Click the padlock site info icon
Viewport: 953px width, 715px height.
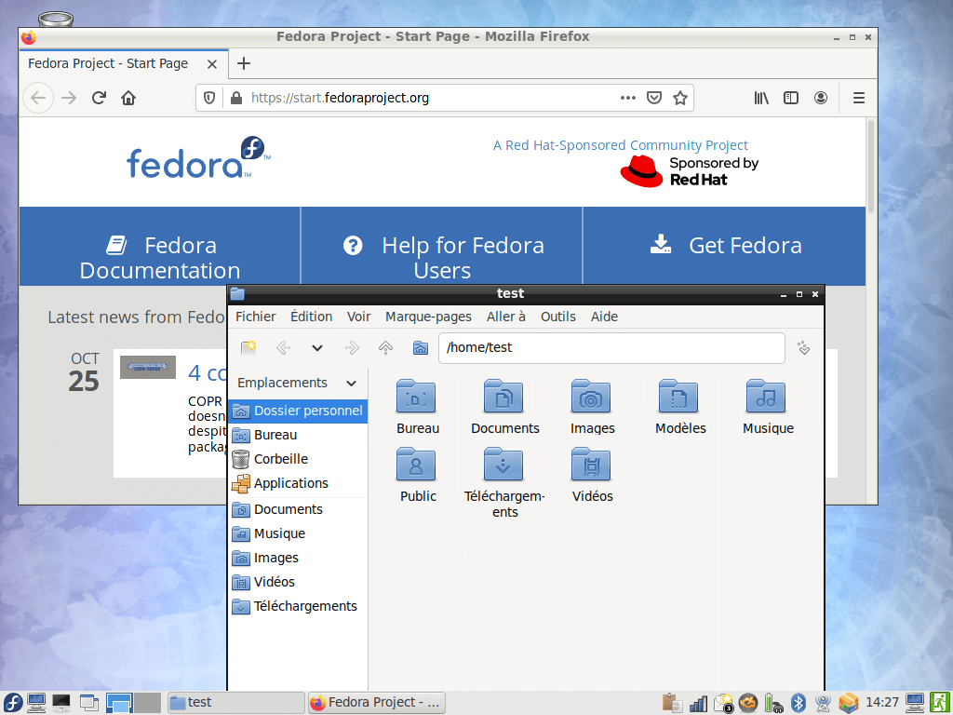[236, 98]
